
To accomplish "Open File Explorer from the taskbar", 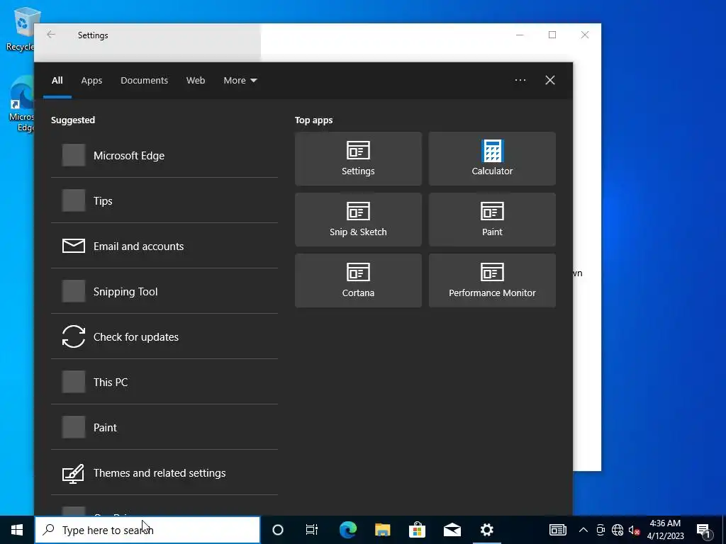I will click(x=382, y=530).
